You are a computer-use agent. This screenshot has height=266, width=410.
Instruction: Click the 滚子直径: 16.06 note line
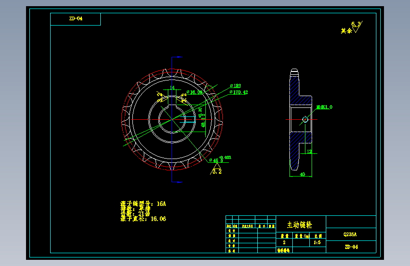(x=143, y=219)
